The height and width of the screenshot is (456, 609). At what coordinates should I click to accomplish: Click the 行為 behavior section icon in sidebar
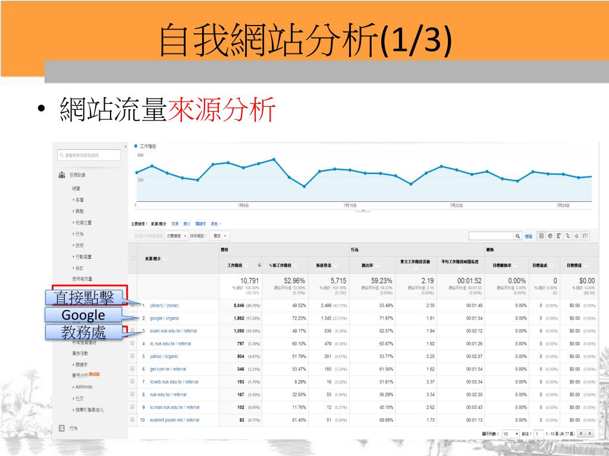(61, 428)
